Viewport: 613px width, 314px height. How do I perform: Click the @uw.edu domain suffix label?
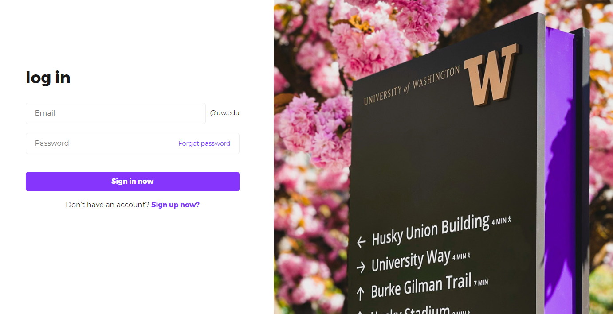pos(225,113)
